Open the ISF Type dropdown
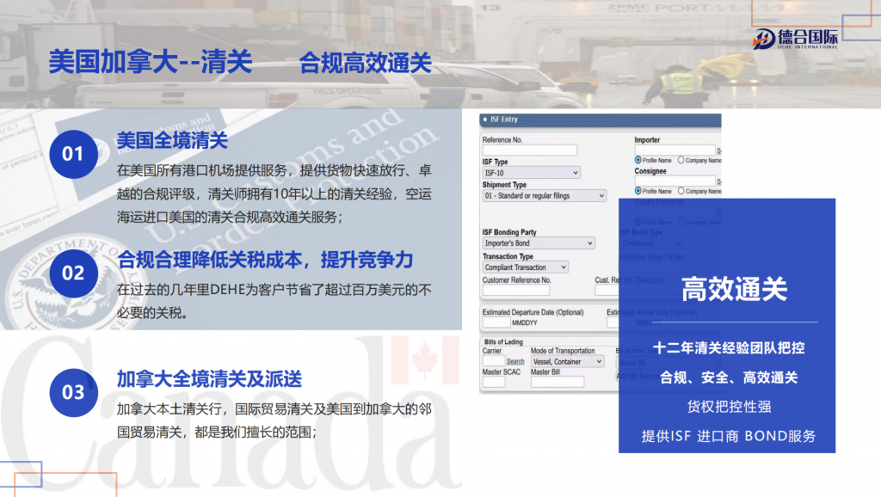Screen dimensions: 881x497 point(531,173)
